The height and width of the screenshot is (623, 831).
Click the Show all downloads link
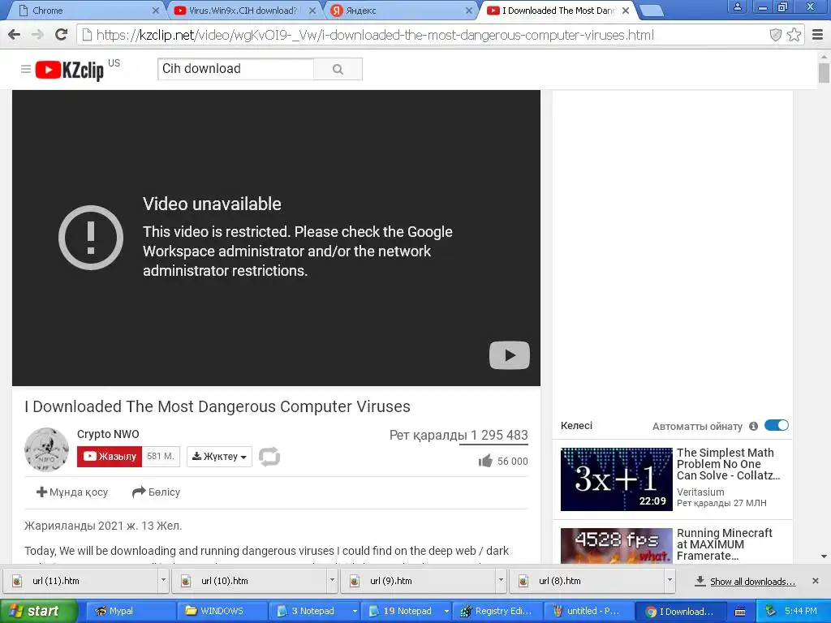[752, 582]
